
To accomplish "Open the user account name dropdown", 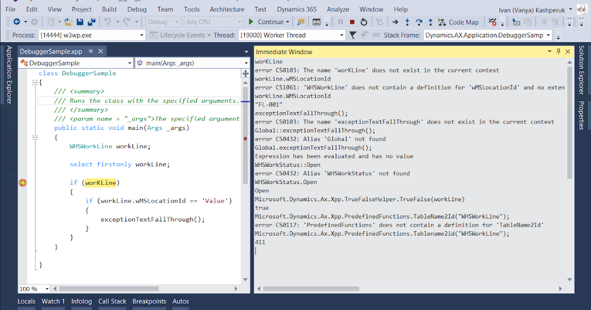I will (x=570, y=9).
